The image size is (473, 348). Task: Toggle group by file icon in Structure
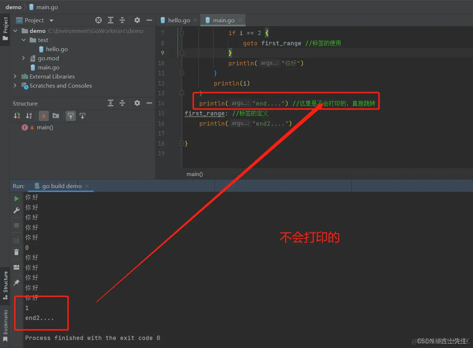pos(56,116)
